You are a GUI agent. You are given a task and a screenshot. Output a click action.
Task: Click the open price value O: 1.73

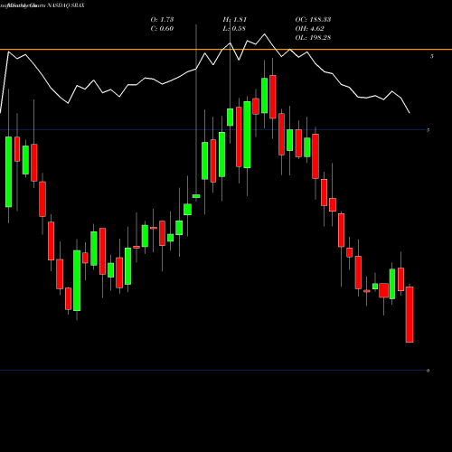tap(162, 20)
